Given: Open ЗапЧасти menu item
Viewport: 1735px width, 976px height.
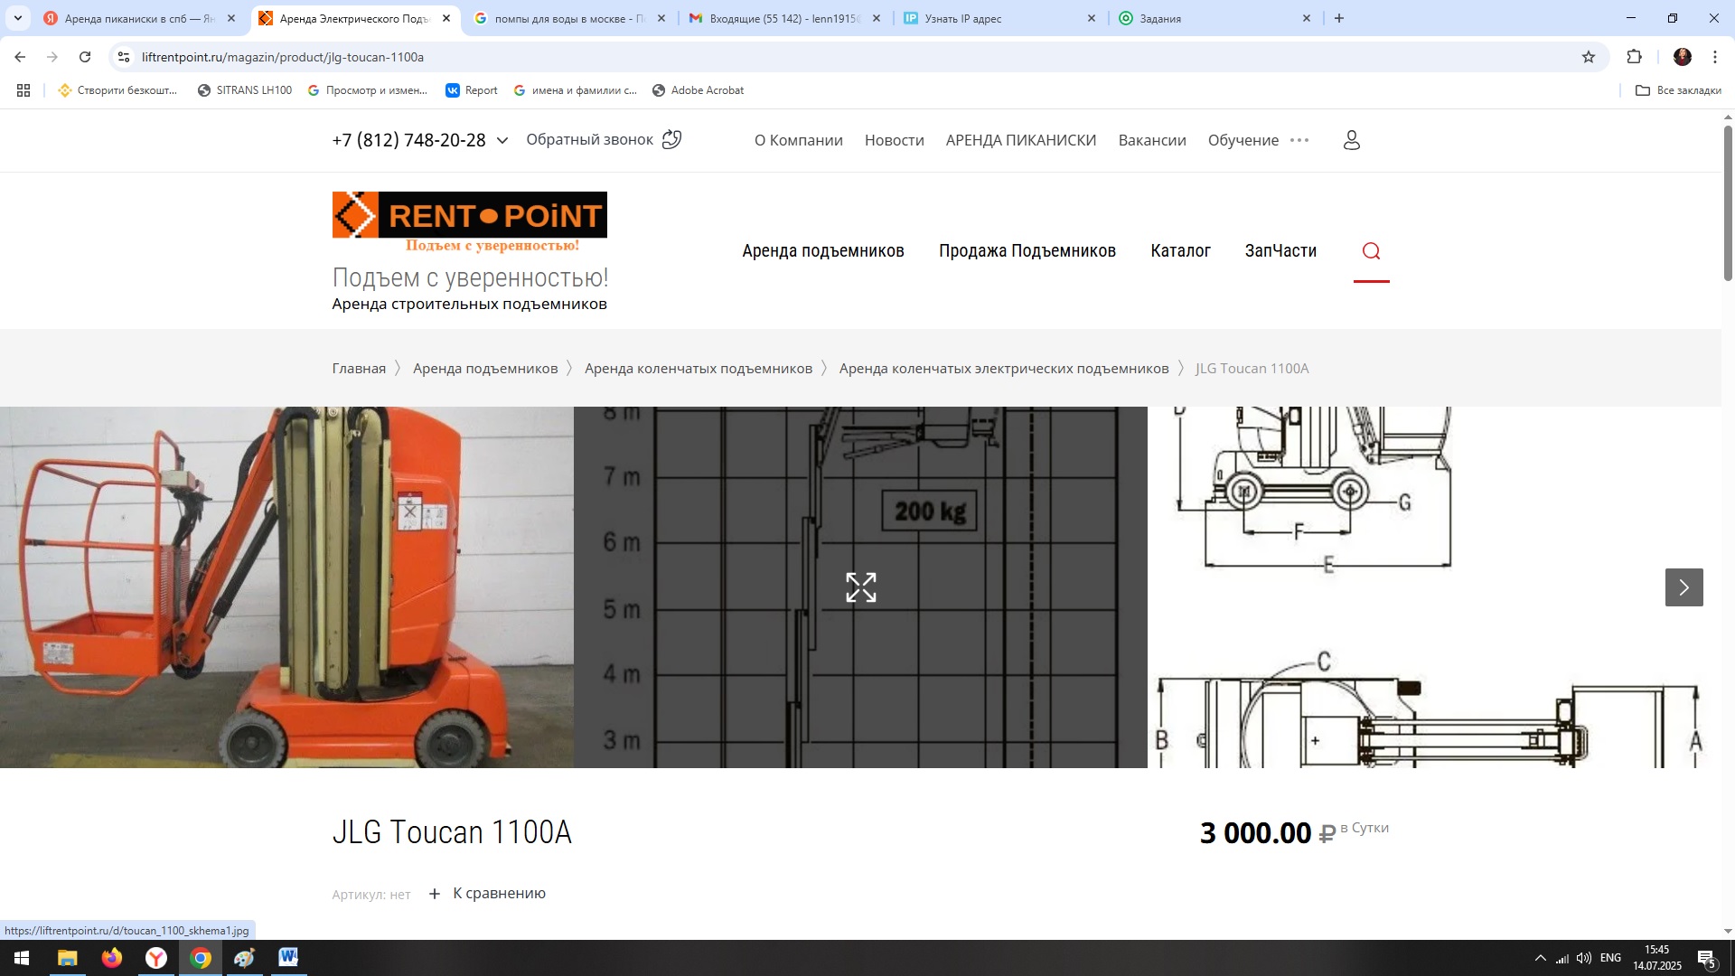Looking at the screenshot, I should [1280, 251].
